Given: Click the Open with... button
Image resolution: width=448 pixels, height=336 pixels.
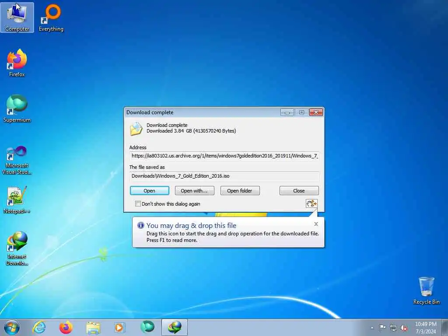Looking at the screenshot, I should coord(194,191).
